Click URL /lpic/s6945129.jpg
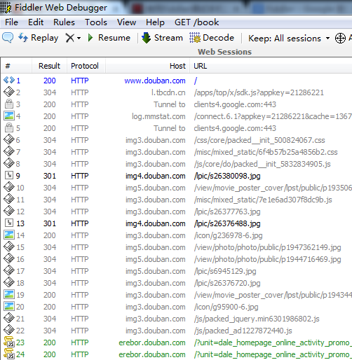Screen dimensions: 352x360 coord(225,271)
